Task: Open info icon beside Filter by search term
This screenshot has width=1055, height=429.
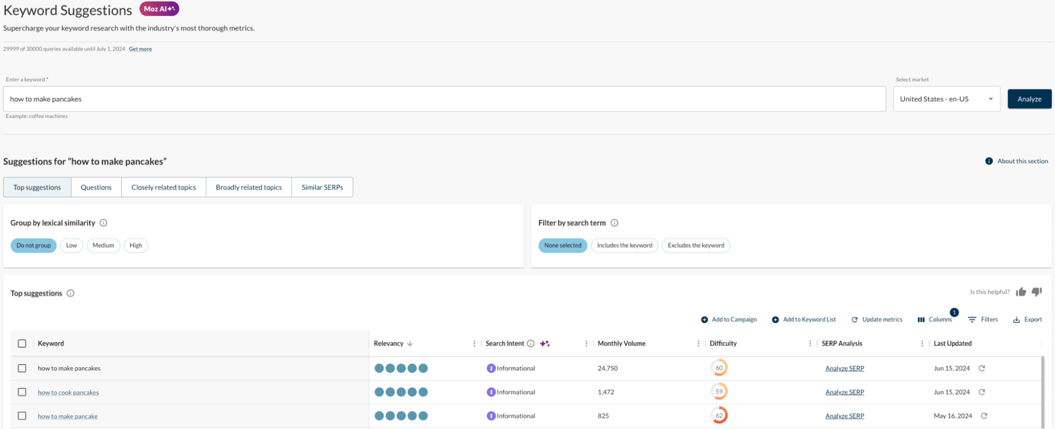Action: click(614, 223)
